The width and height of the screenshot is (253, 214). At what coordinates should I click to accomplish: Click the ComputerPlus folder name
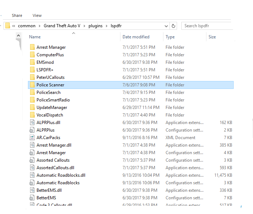click(50, 55)
